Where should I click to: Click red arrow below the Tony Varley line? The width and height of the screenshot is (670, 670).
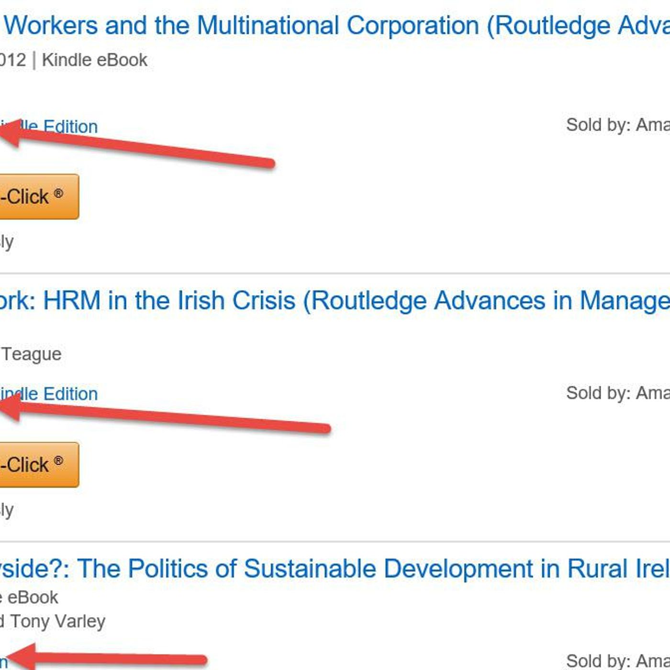tap(110, 659)
